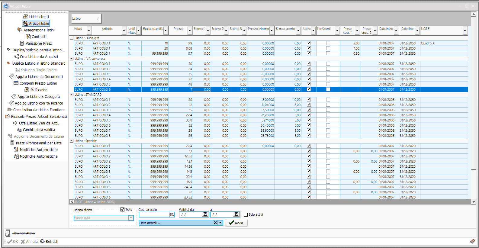Collapse the Listino : STANDARD group

pyautogui.click(x=72, y=95)
